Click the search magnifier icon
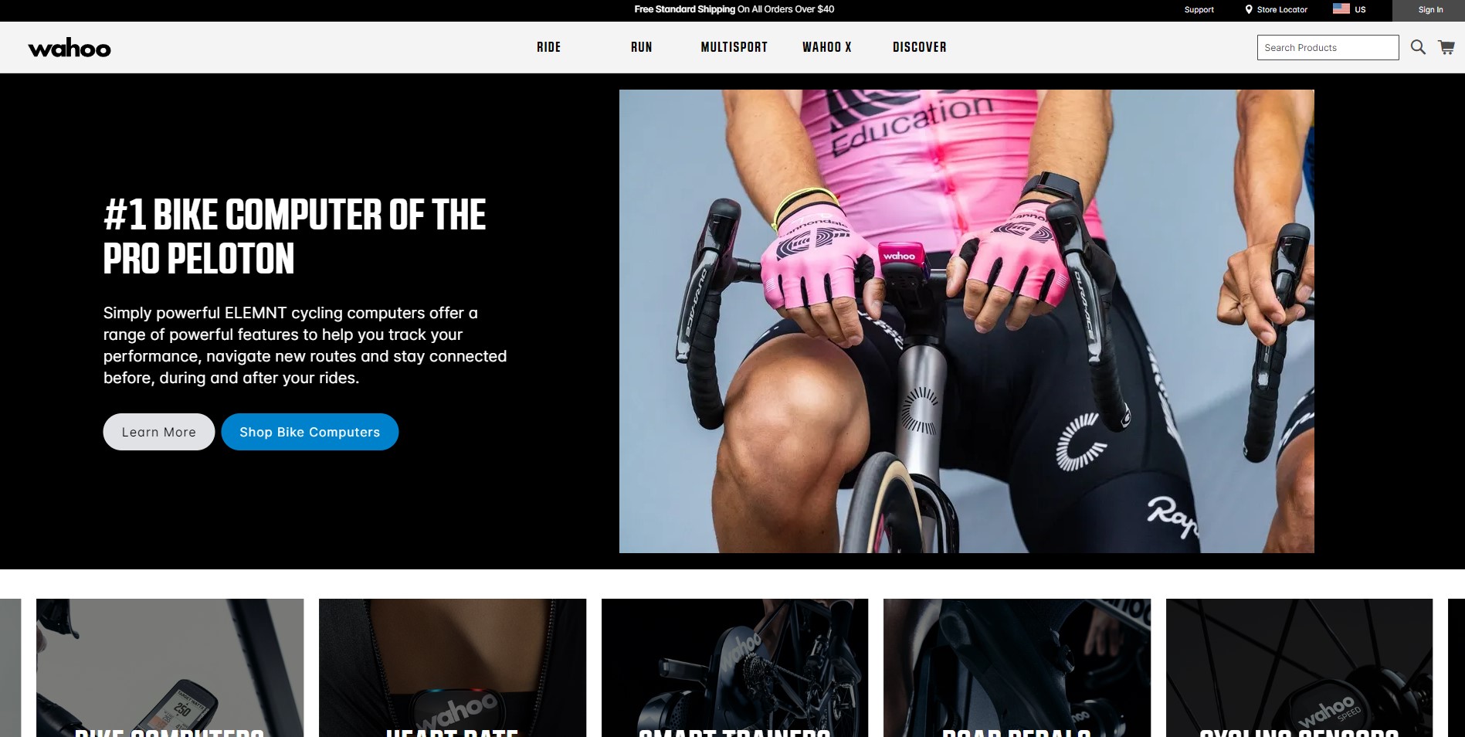Screen dimensions: 1465x737 [x=1418, y=47]
